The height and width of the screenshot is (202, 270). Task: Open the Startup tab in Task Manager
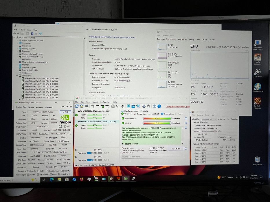point(191,40)
